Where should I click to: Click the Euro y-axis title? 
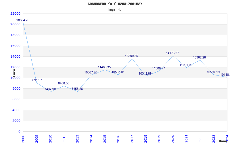click(14, 73)
